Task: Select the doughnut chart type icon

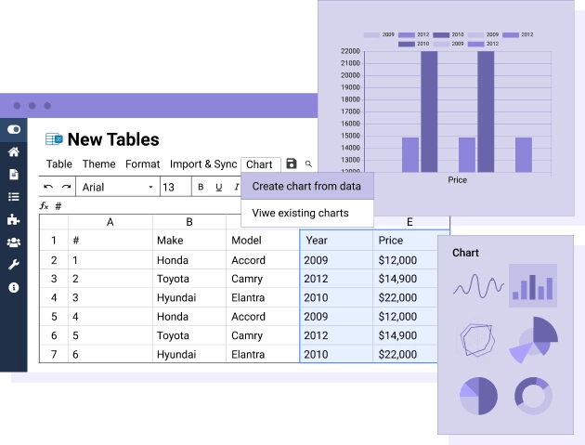Action: [534, 396]
